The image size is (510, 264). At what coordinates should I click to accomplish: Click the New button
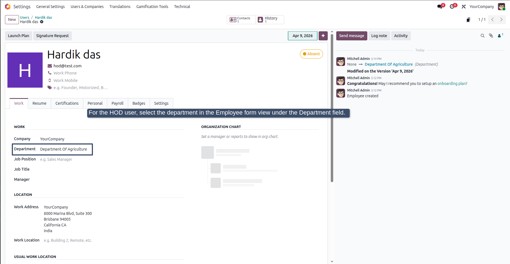12,20
